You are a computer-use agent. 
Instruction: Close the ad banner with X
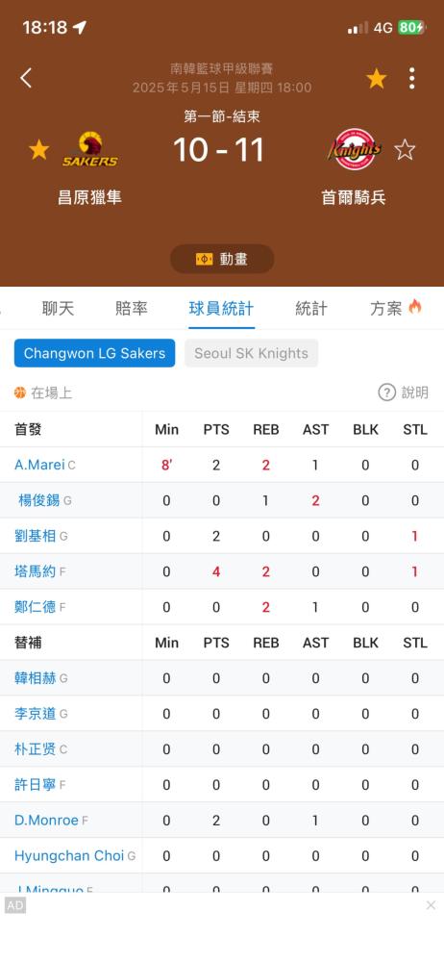[431, 905]
